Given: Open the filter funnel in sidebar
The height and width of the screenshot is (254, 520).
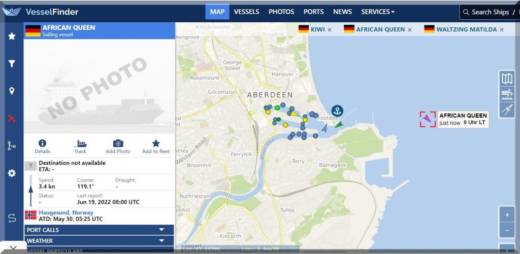Looking at the screenshot, I should tap(12, 63).
